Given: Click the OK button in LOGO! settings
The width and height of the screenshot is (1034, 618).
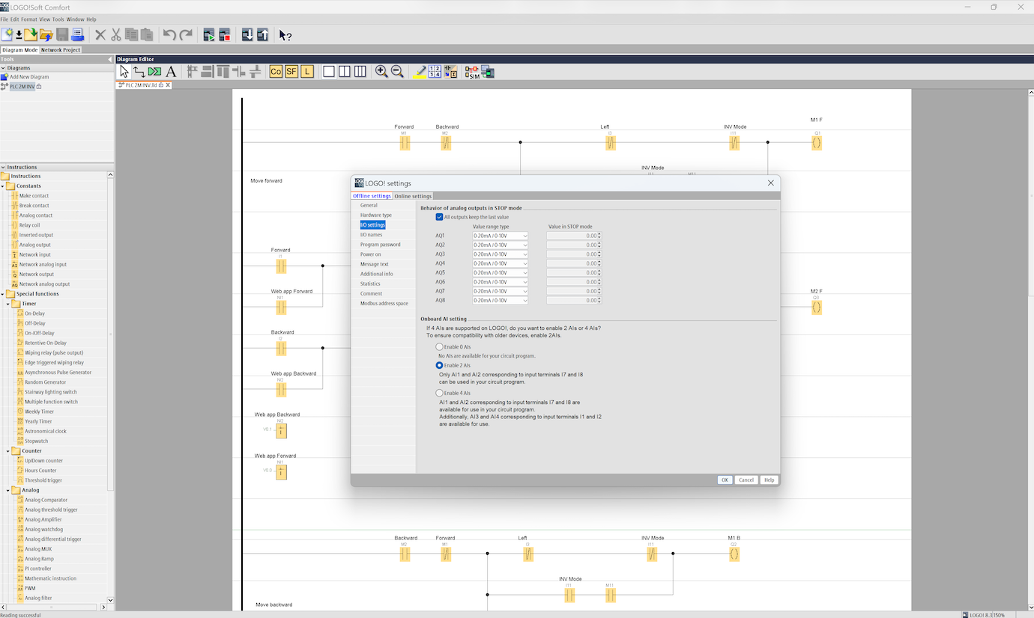Looking at the screenshot, I should point(725,480).
